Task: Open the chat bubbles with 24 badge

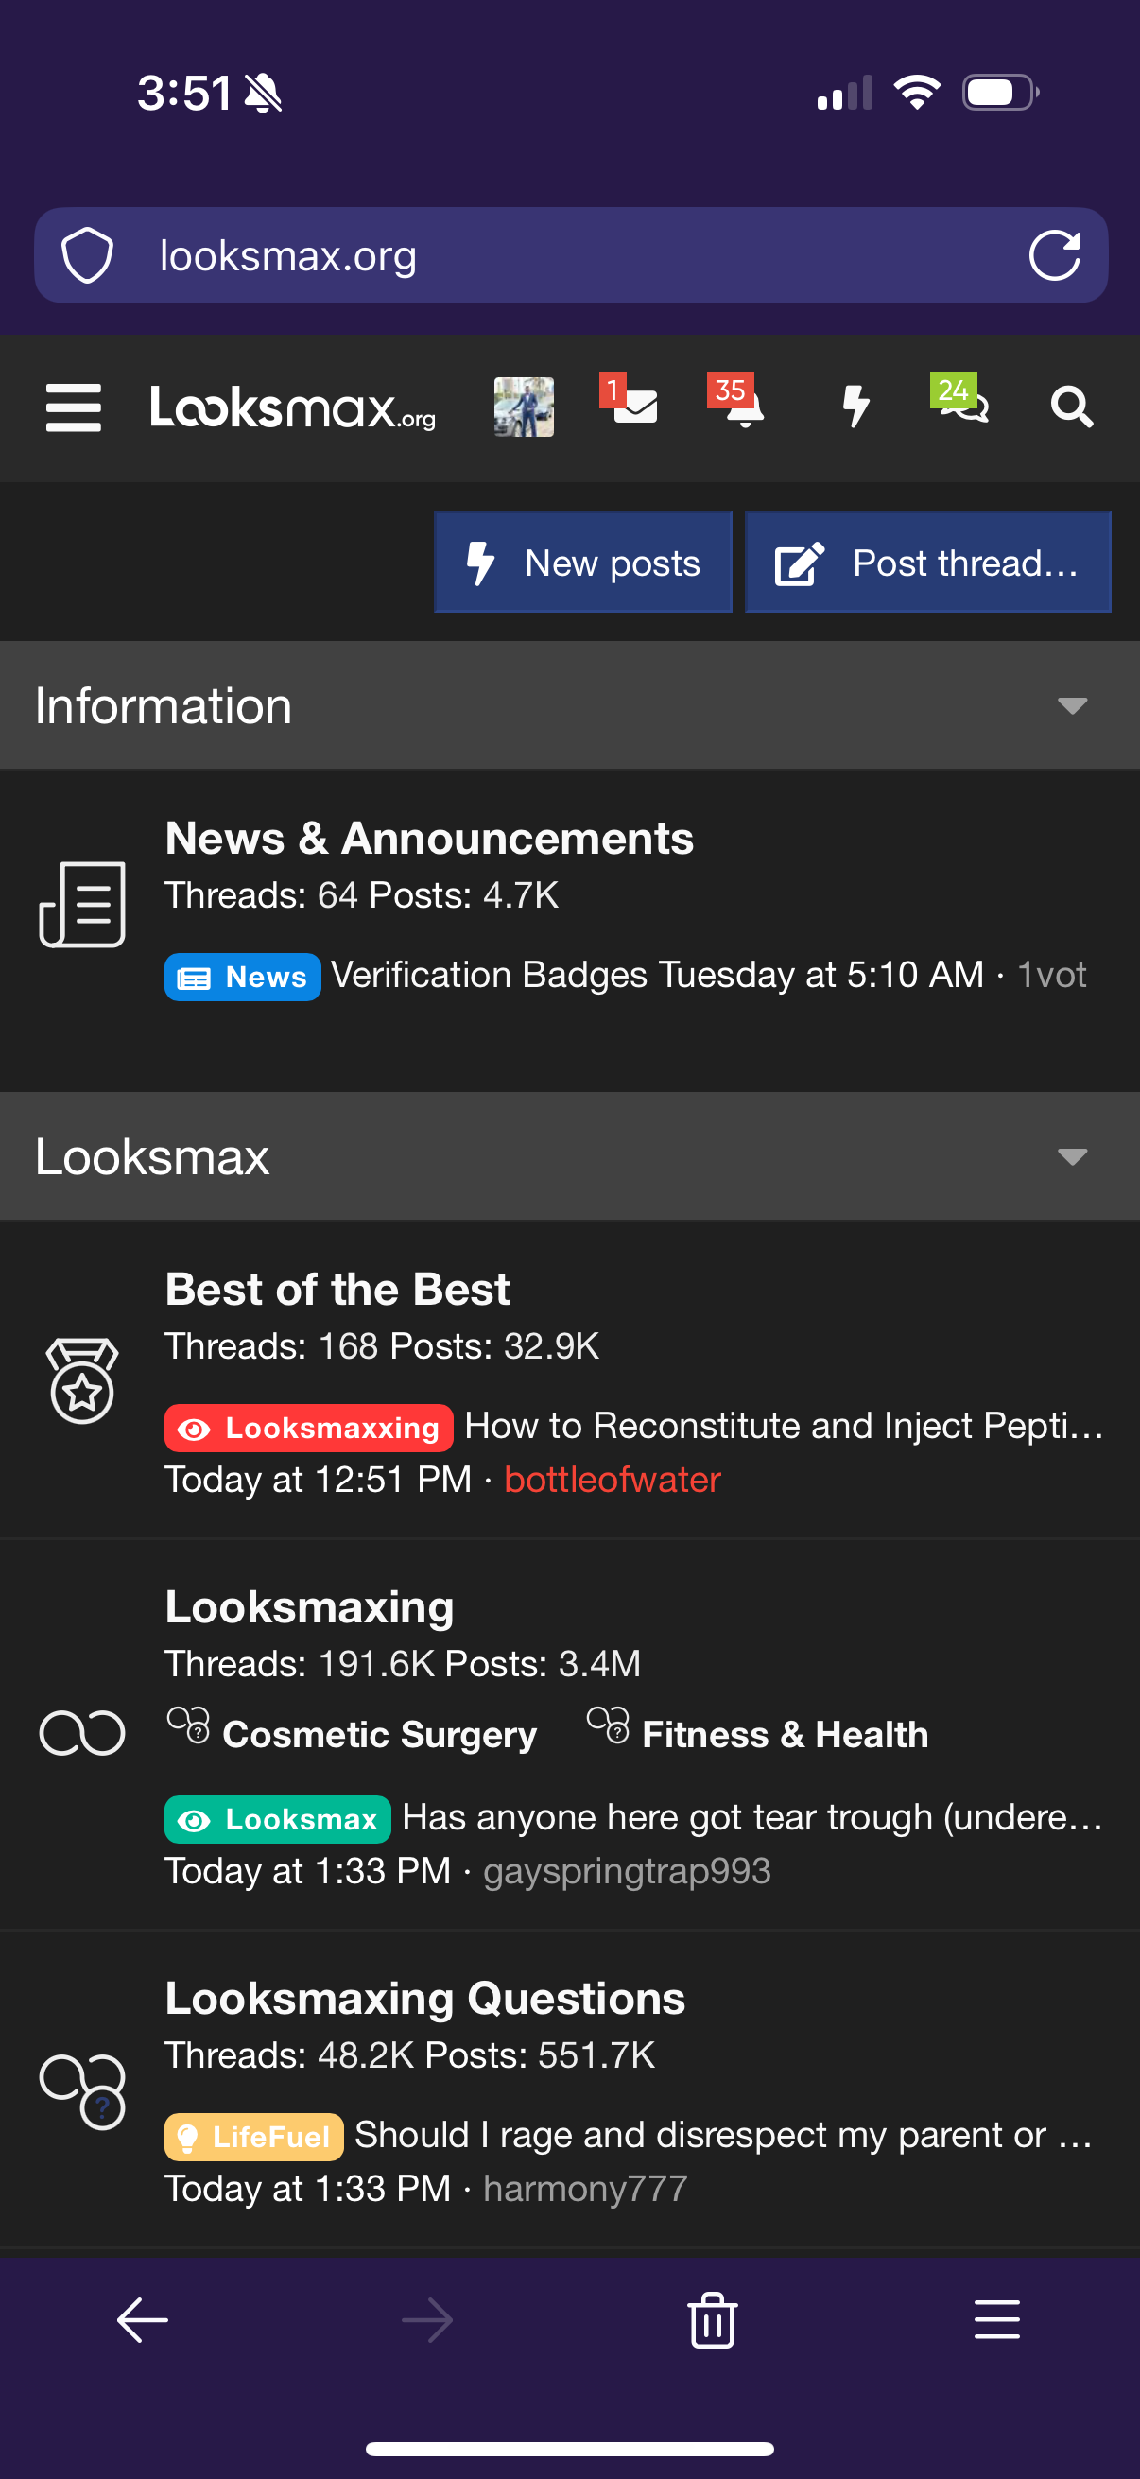Action: click(961, 399)
